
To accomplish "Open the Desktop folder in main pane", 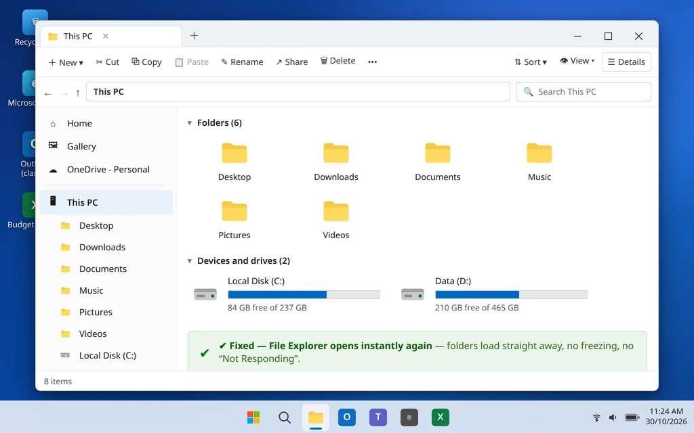I will [234, 162].
